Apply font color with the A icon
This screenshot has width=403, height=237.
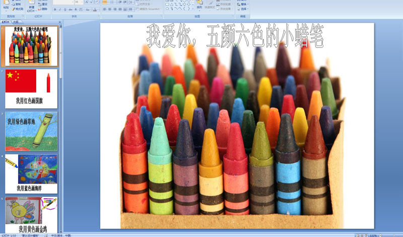tap(95, 10)
